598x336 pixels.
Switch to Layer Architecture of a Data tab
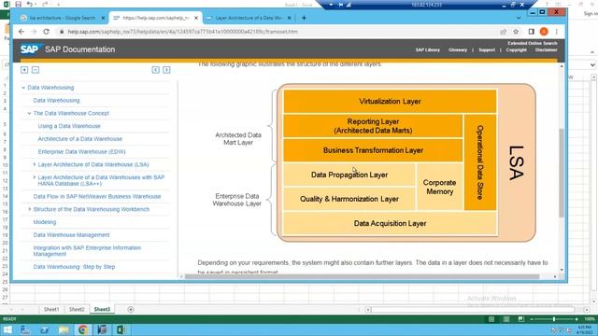pyautogui.click(x=249, y=18)
